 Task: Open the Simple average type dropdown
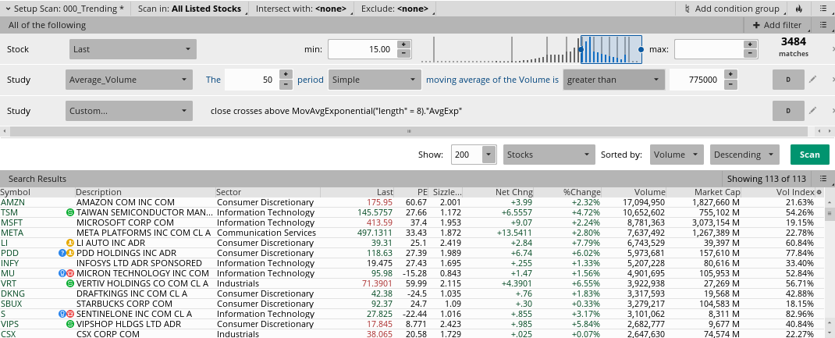[x=375, y=80]
